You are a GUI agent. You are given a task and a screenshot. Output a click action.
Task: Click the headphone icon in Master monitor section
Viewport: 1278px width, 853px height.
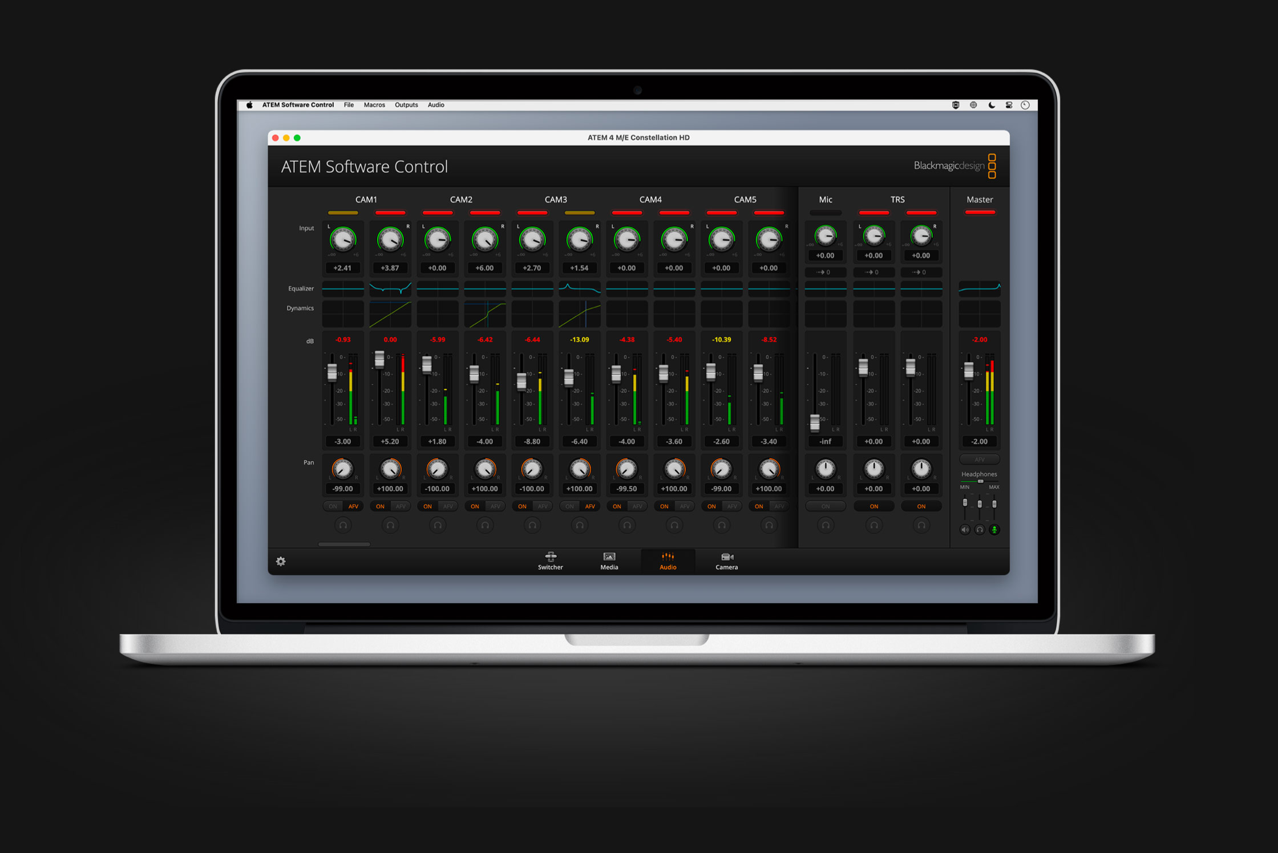coord(980,530)
